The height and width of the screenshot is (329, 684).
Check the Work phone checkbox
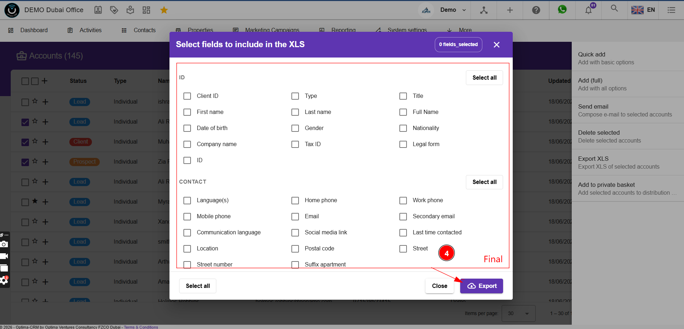pos(403,200)
